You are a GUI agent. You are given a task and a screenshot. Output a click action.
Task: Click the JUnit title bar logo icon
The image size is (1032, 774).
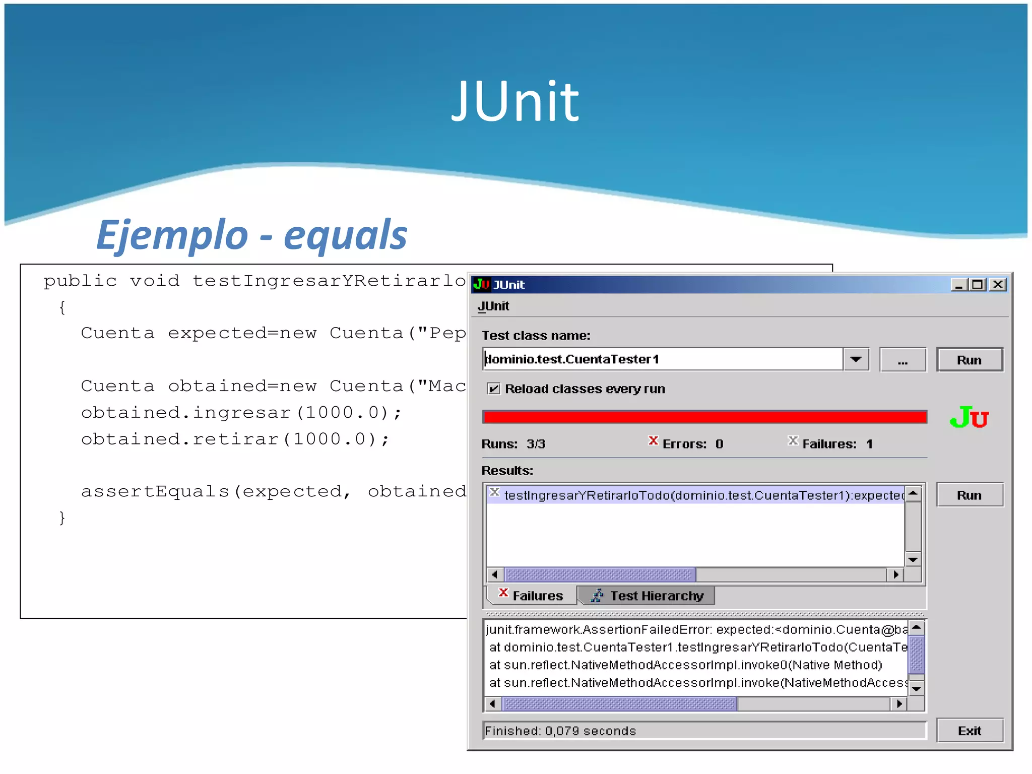click(482, 285)
